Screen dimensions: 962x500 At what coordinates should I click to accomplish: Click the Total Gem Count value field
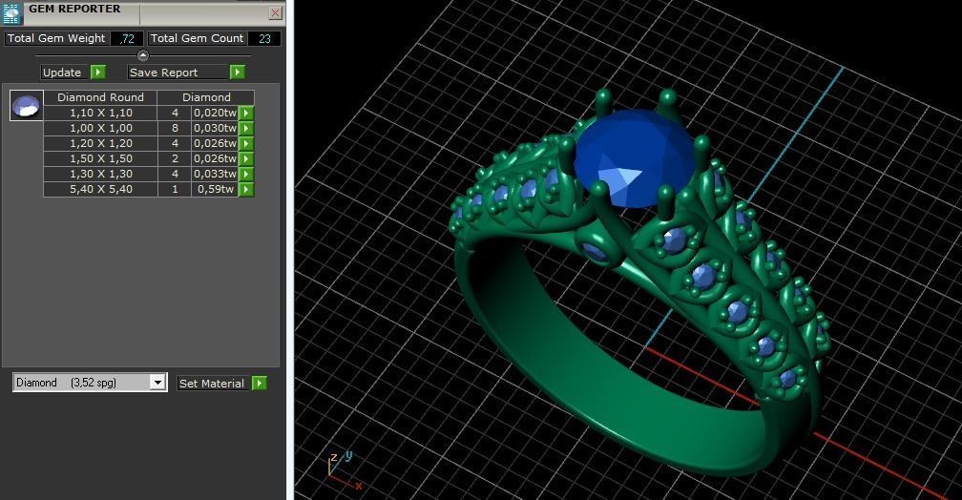[x=264, y=39]
